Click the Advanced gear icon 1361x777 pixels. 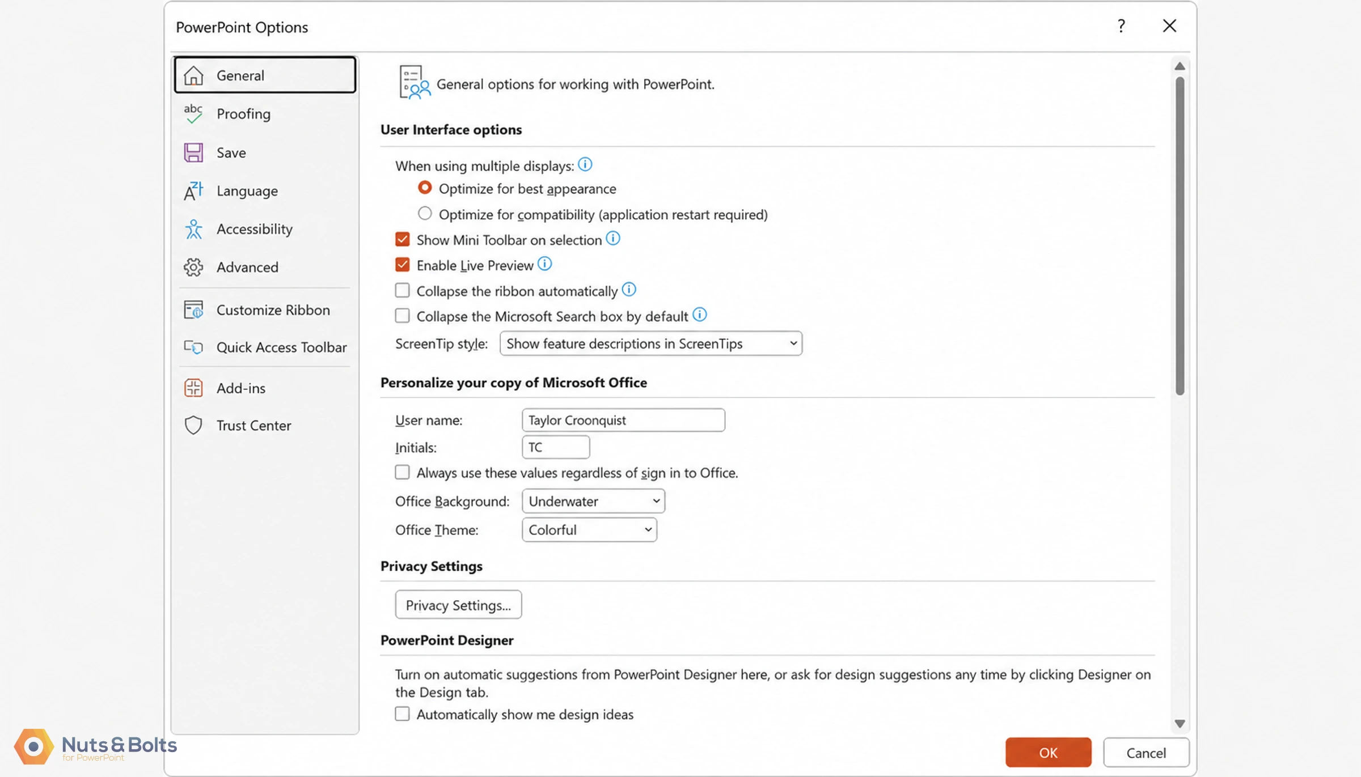click(x=193, y=267)
